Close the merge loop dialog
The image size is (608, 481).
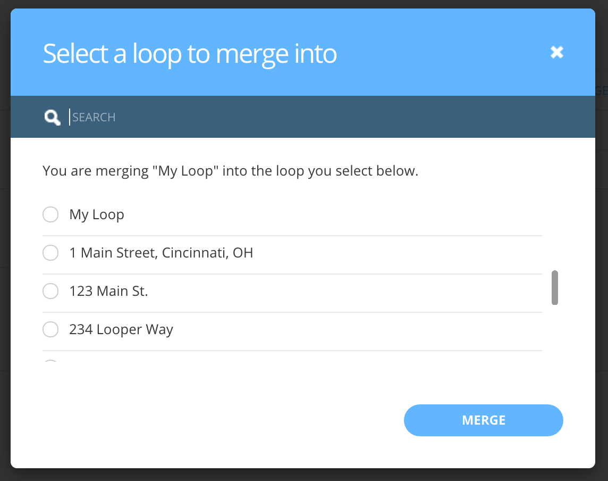pos(557,52)
